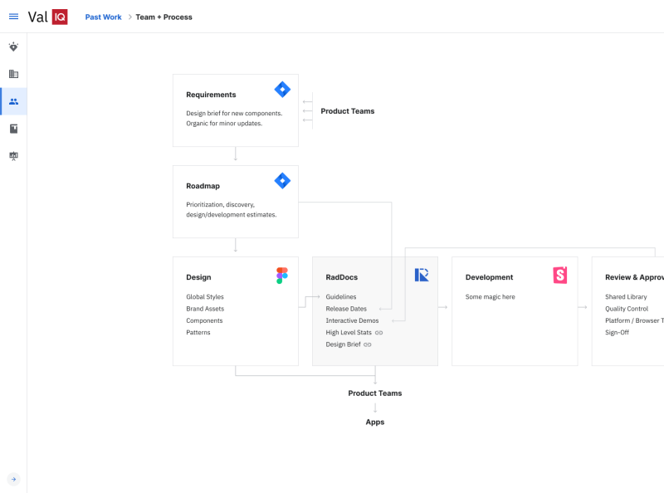Image resolution: width=664 pixels, height=493 pixels.
Task: Click the IQ logo badge next to Val
Action: tap(59, 16)
